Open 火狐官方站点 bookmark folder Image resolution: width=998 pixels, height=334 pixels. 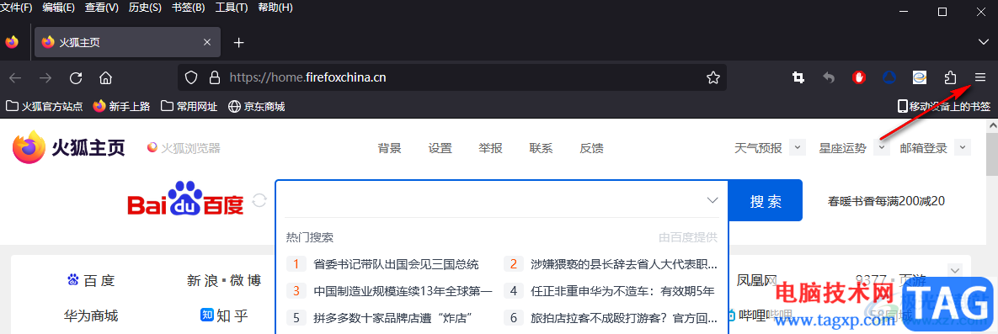[45, 106]
